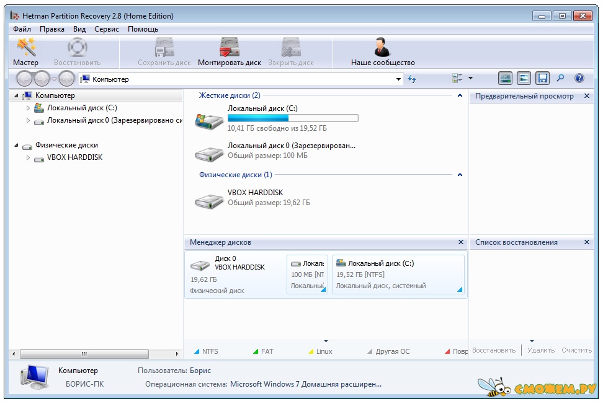Collapse the Компьютер tree node

16,95
